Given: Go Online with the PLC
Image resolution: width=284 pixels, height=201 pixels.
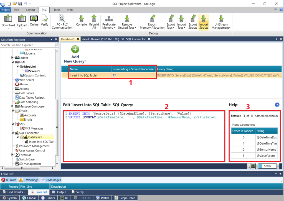Looking at the screenshot, I should [x=34, y=21].
